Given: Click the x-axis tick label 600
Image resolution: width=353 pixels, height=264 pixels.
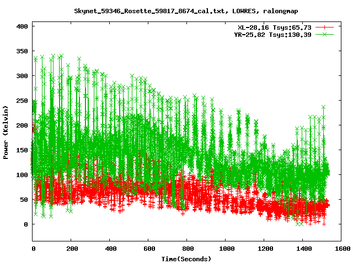Looking at the screenshot, I should coord(149,249).
